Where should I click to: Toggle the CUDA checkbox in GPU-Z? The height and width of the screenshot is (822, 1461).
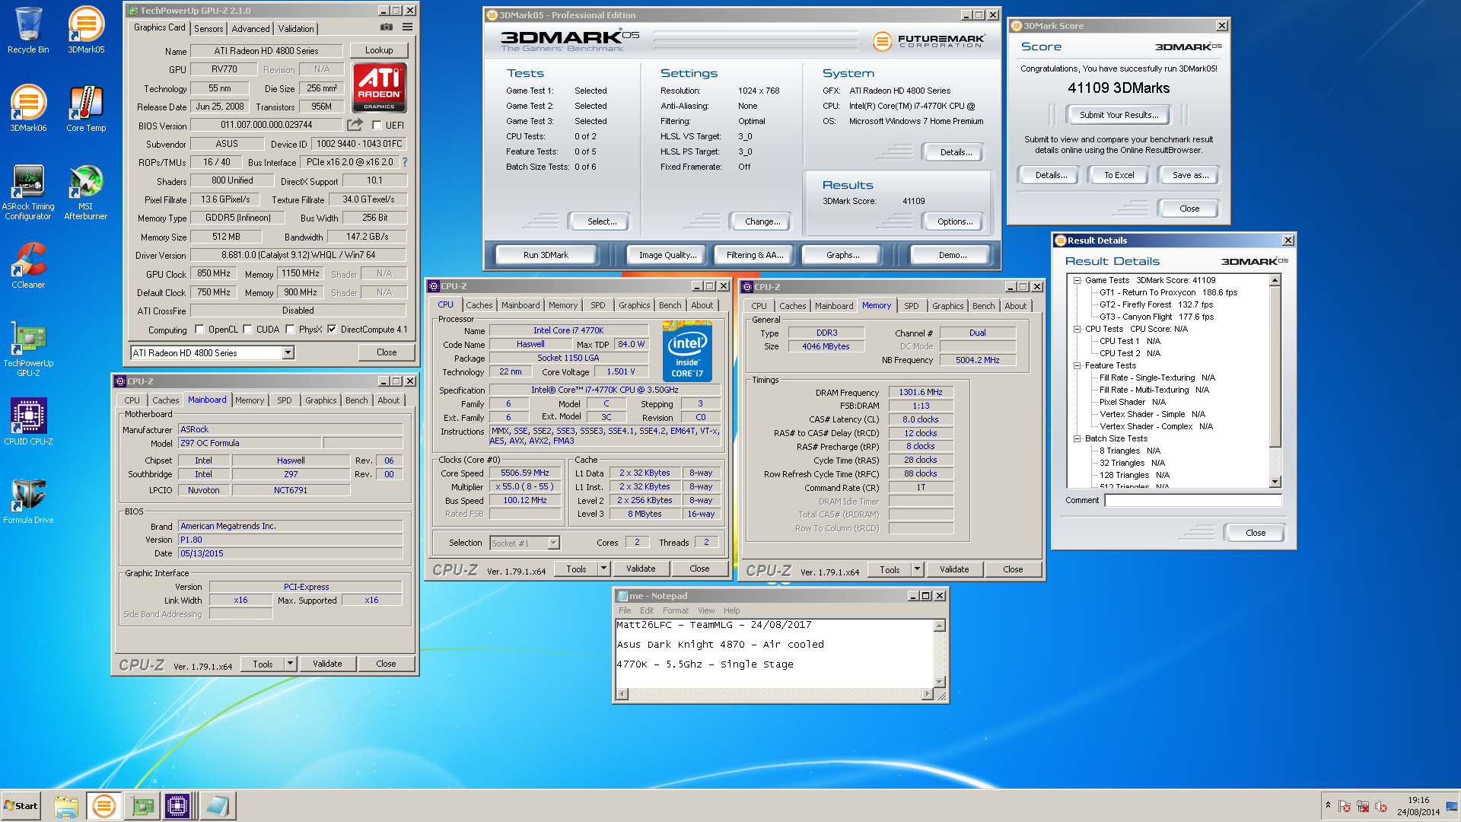pos(247,330)
